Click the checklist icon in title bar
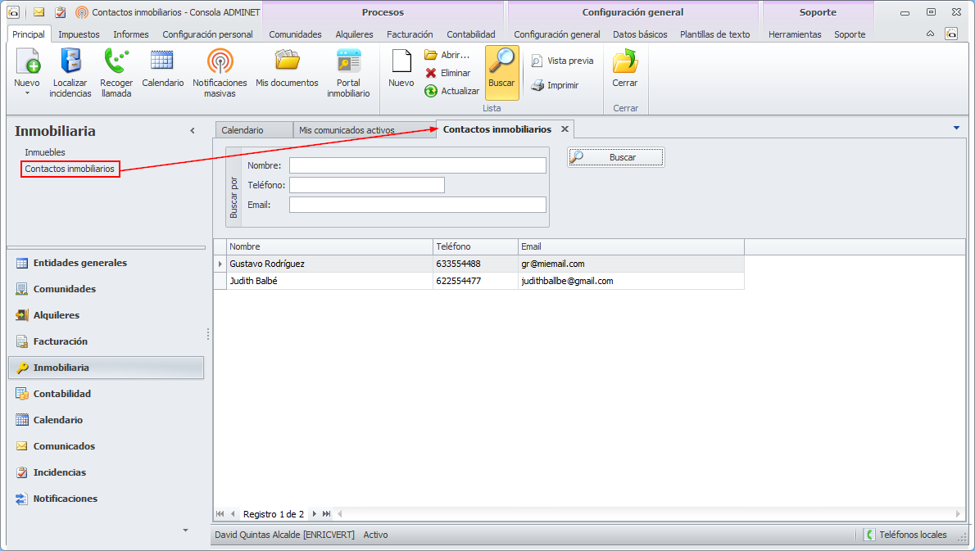 point(61,11)
